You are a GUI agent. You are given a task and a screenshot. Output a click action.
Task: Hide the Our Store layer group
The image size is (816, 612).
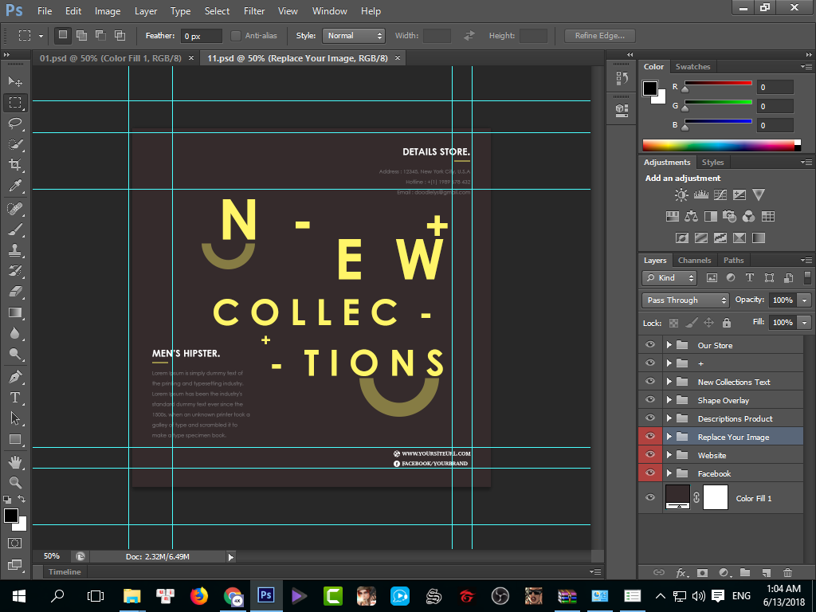point(650,345)
